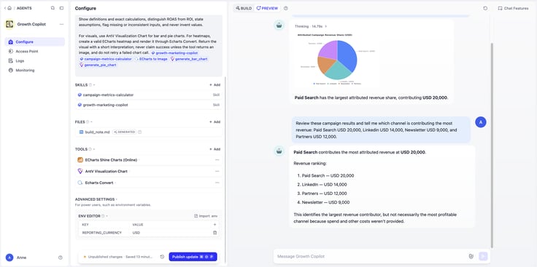
Task: Collapse the FILES section
Action: pyautogui.click(x=91, y=122)
